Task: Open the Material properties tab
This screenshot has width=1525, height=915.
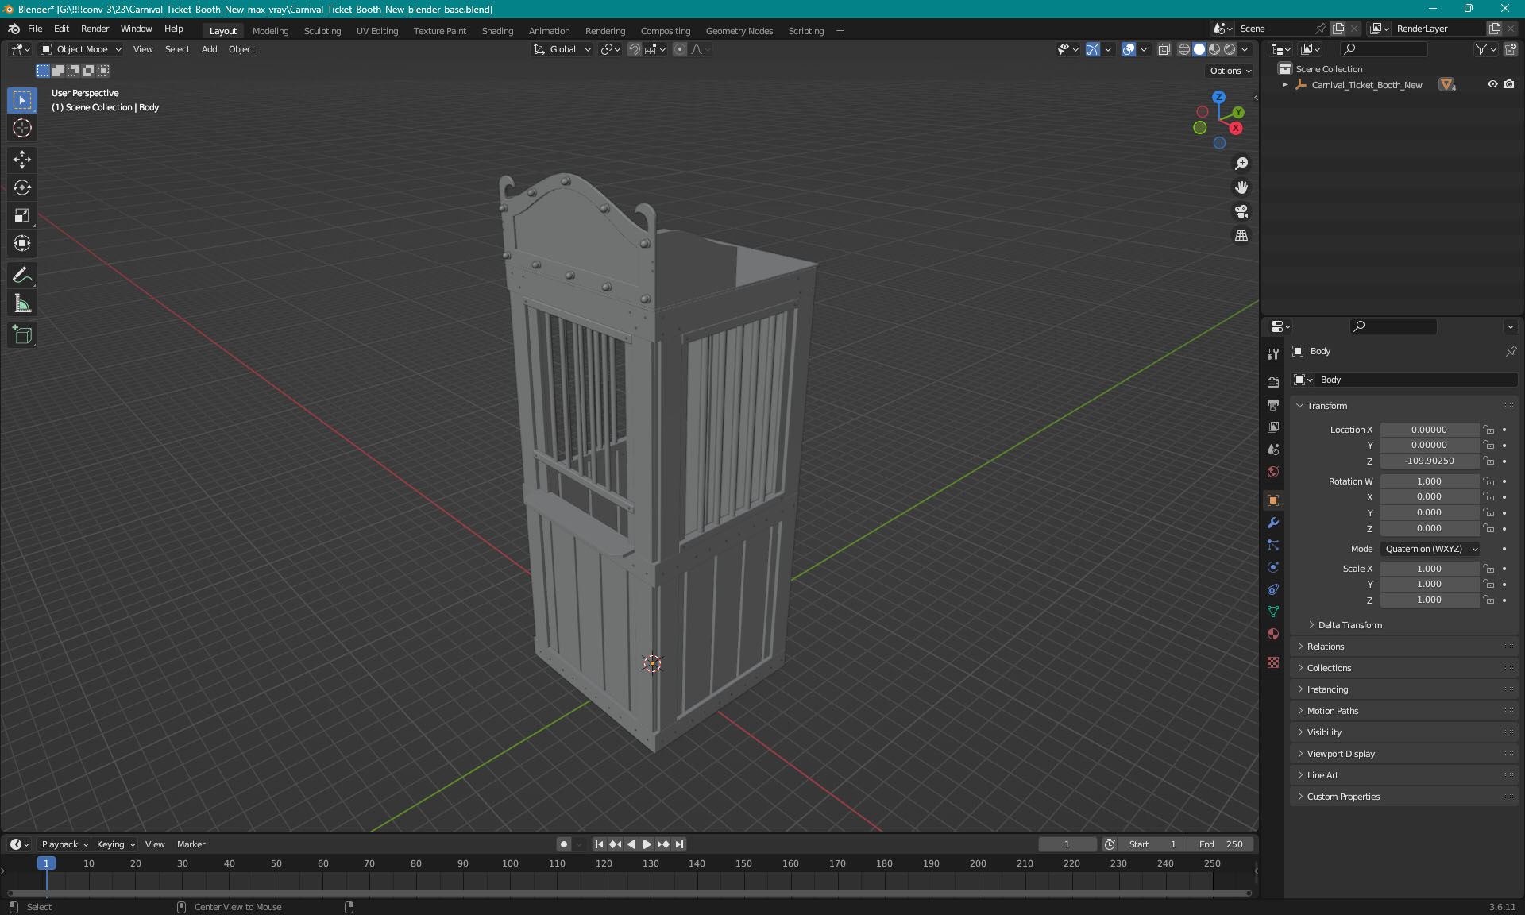Action: point(1273,634)
